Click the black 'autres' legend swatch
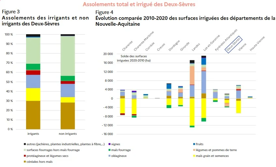The width and height of the screenshot is (276, 167). (25, 144)
